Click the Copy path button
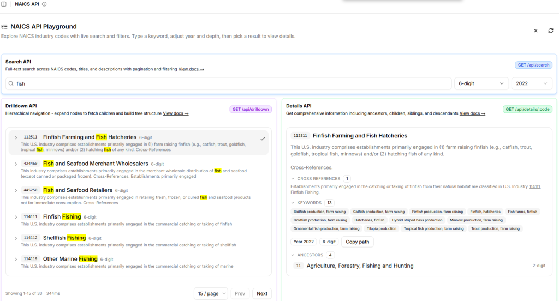 pos(358,242)
